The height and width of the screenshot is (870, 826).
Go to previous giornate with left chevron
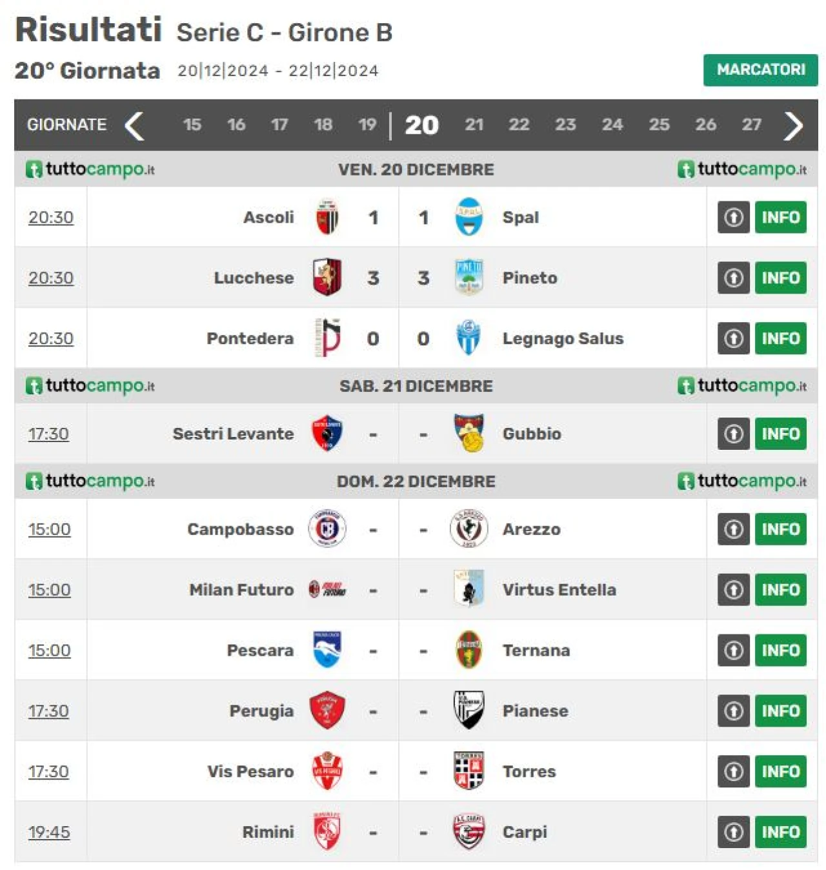point(134,125)
